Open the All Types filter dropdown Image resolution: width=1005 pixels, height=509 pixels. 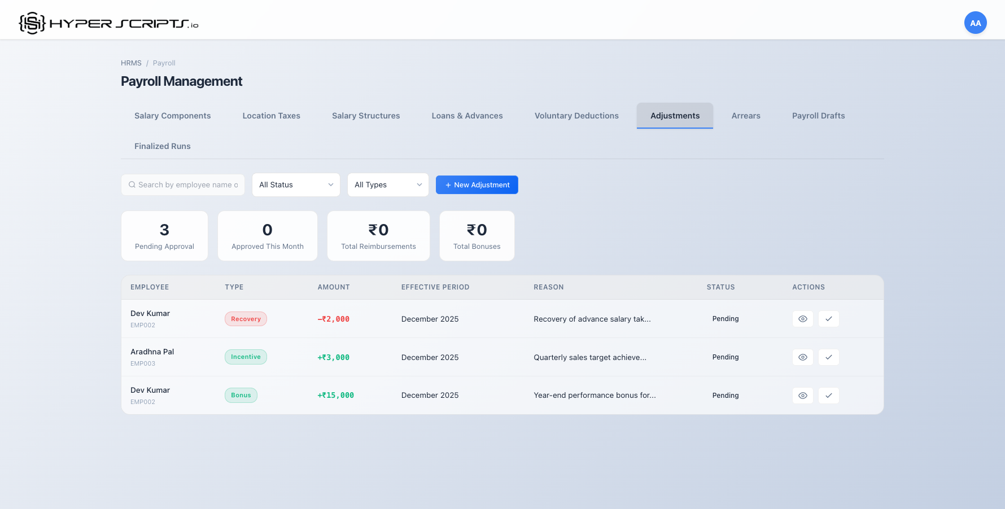(x=388, y=185)
